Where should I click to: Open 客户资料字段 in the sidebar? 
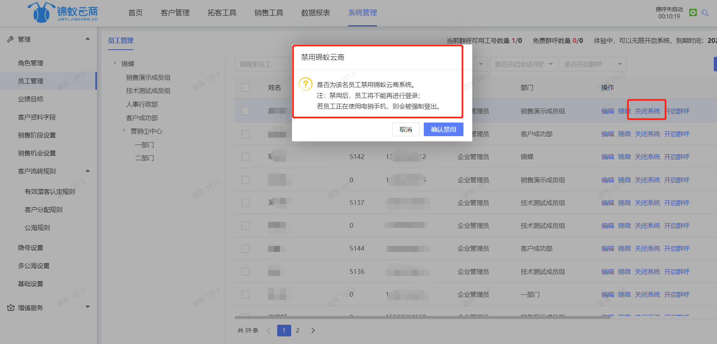[37, 117]
